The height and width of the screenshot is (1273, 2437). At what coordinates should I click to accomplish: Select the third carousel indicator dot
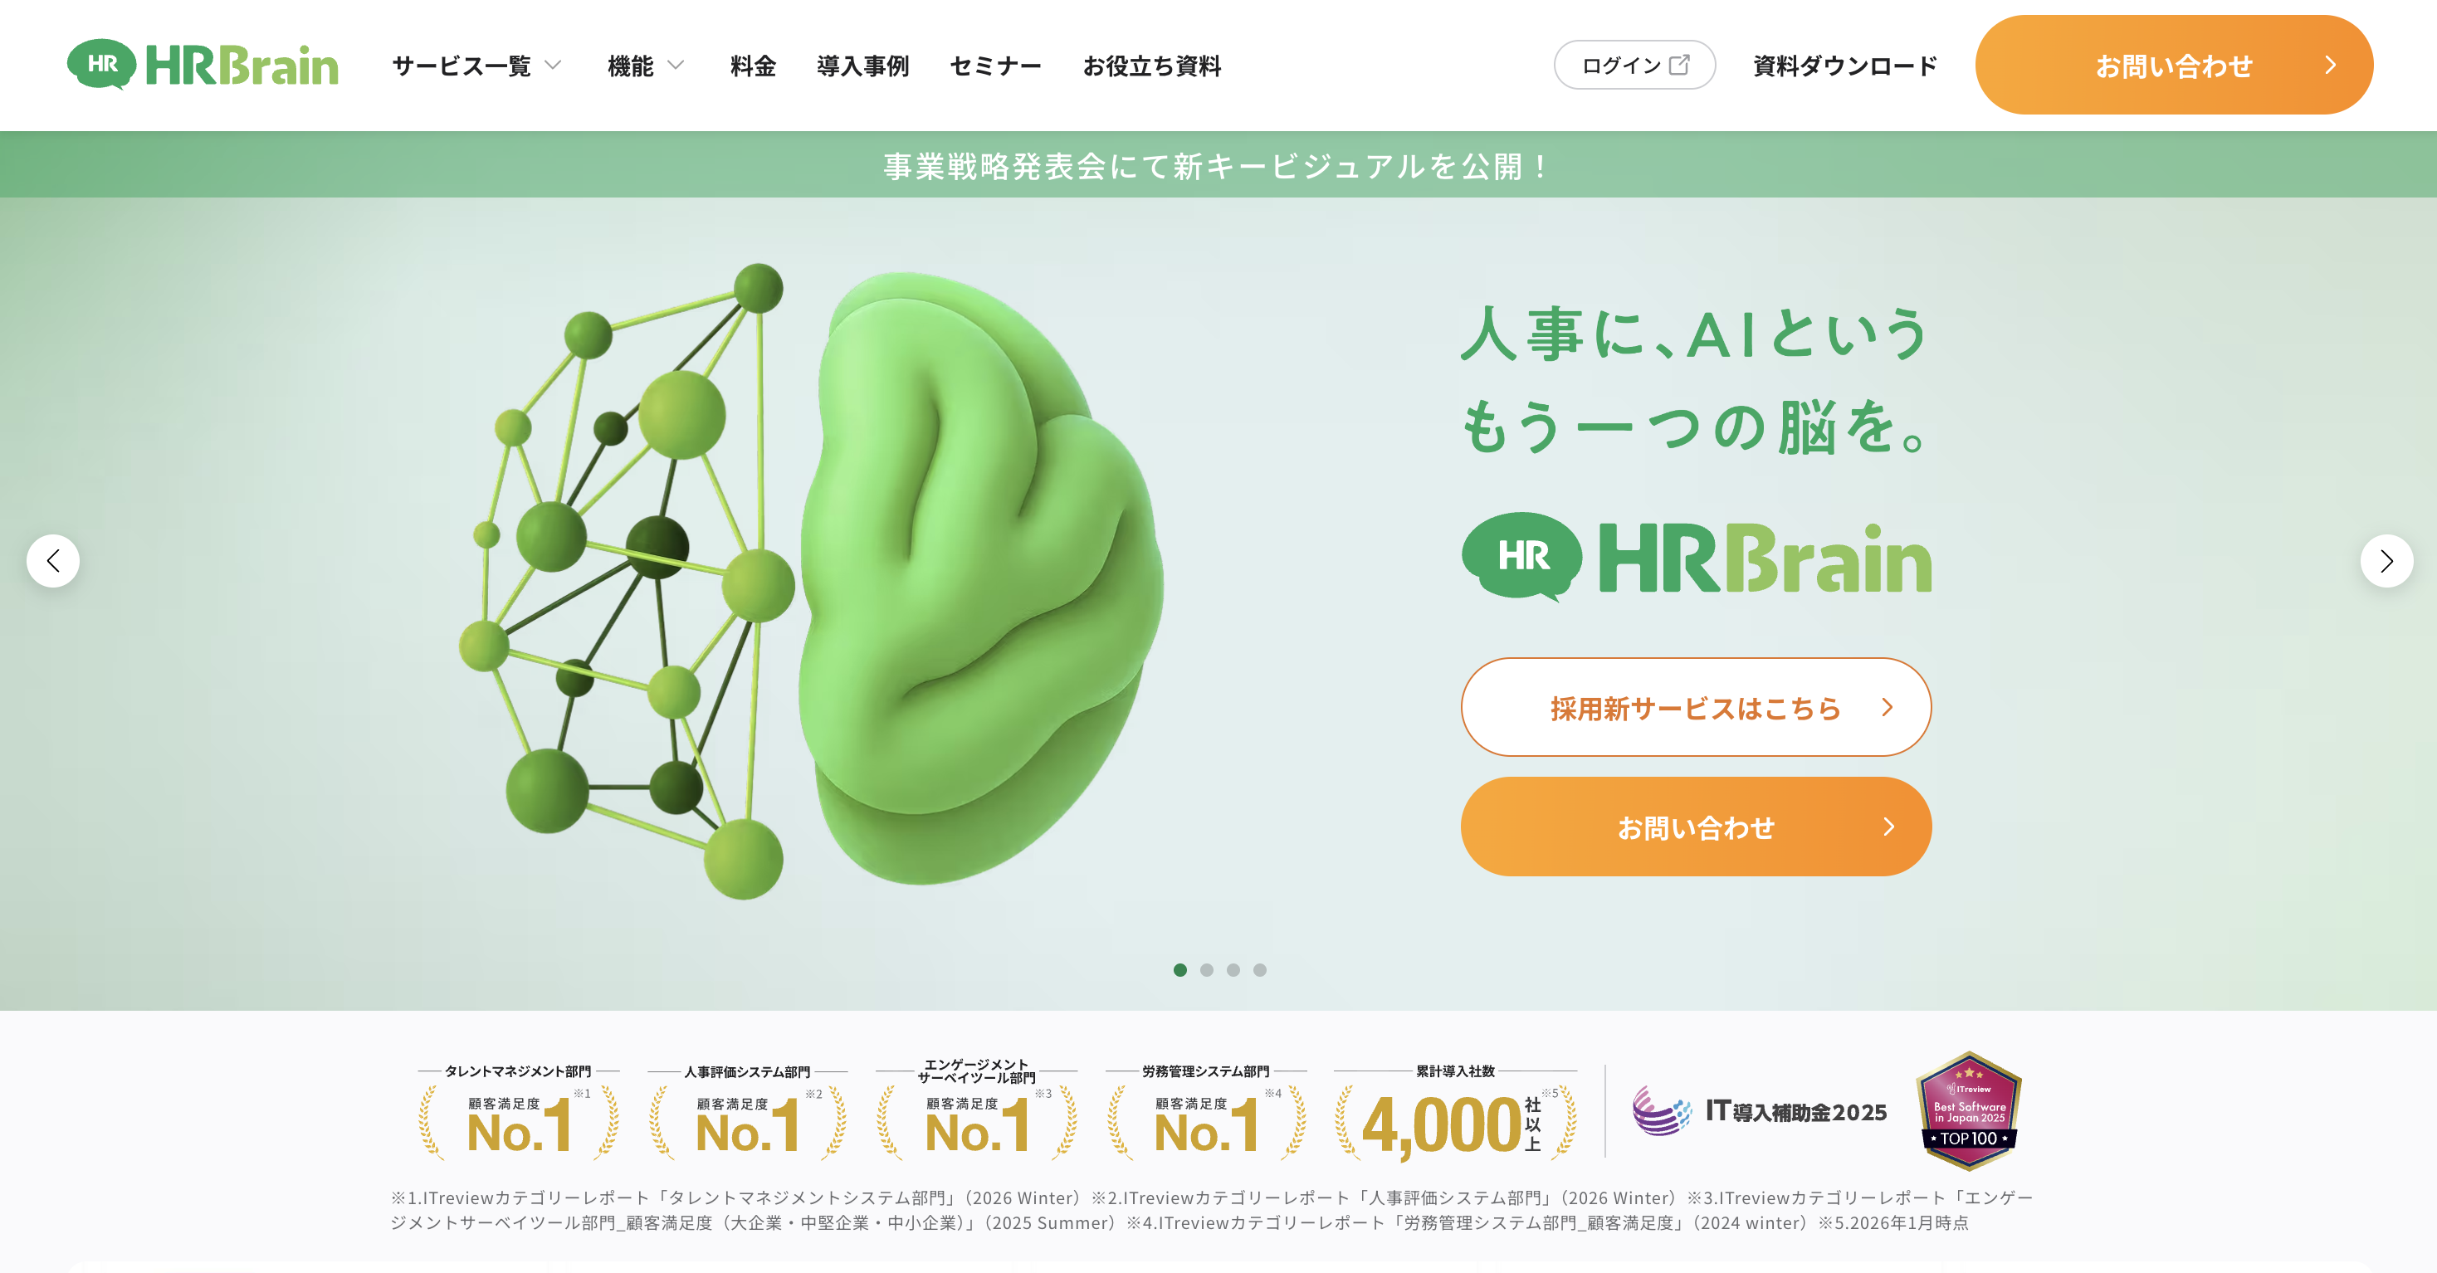[1233, 969]
